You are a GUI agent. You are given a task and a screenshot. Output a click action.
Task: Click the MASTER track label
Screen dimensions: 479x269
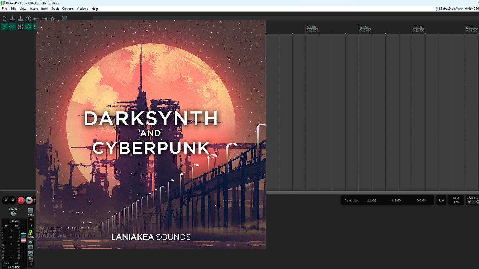click(x=14, y=267)
